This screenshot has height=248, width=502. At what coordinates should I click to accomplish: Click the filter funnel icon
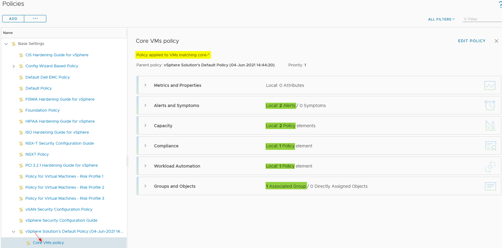point(465,19)
